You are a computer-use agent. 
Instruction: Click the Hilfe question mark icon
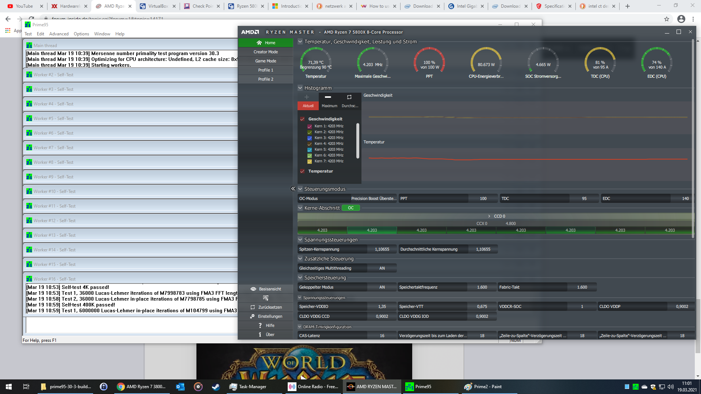point(260,325)
